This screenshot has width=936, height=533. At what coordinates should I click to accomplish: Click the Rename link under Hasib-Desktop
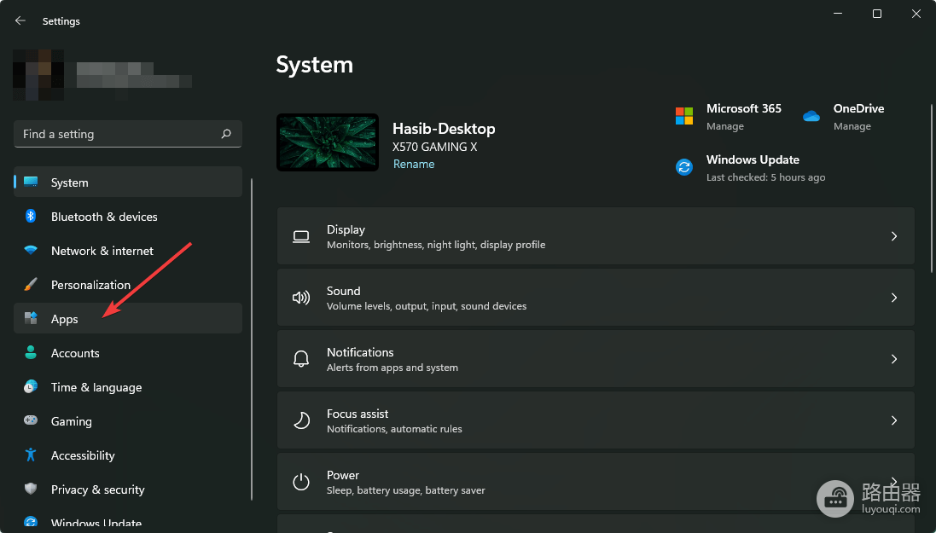[x=414, y=164]
